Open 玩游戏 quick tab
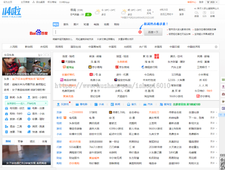The height and width of the screenshot is (170, 225). point(63,104)
